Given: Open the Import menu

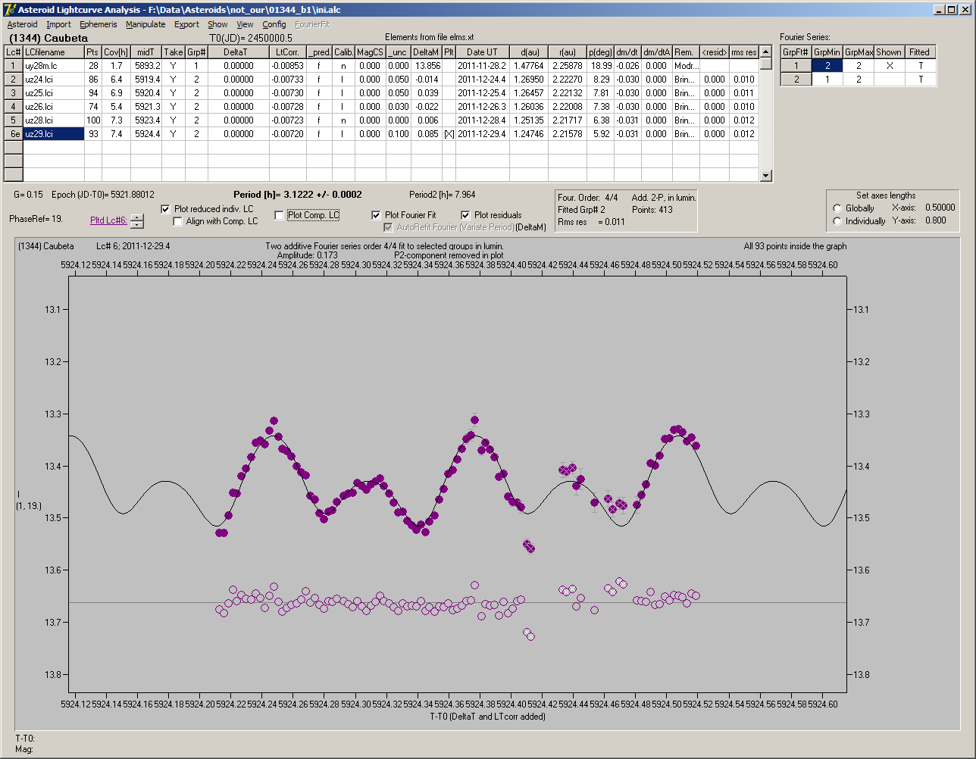Looking at the screenshot, I should click(x=58, y=24).
